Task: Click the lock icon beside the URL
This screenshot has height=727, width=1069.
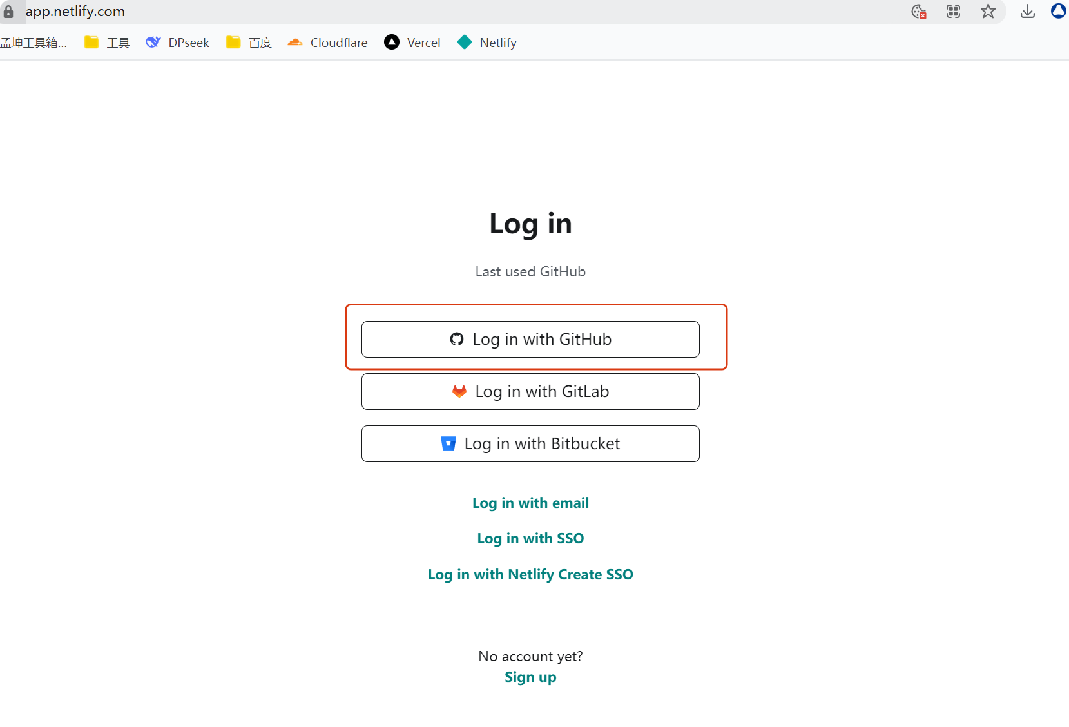Action: point(8,12)
